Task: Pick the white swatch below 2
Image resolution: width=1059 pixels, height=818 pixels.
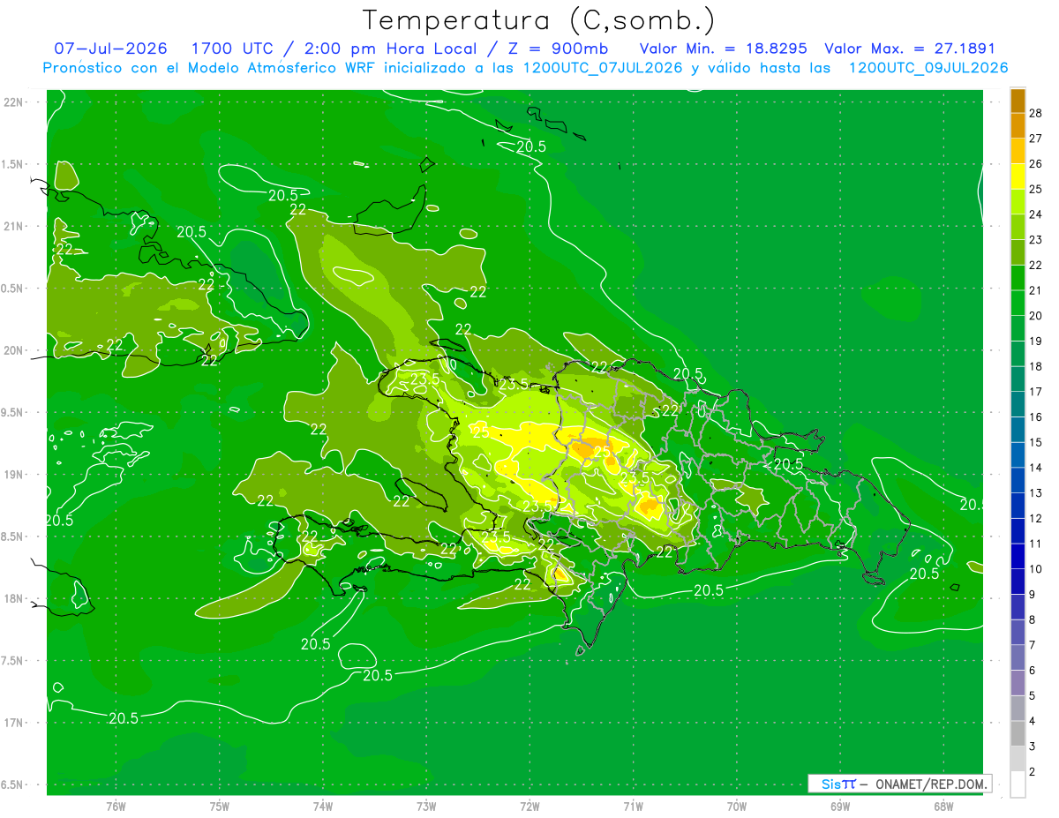Action: click(x=1018, y=784)
